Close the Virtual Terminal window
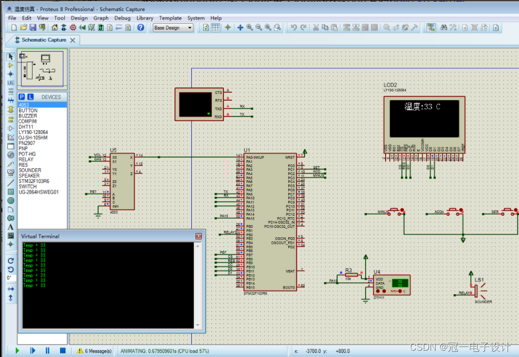Viewport: 519px width, 357px height. click(199, 236)
